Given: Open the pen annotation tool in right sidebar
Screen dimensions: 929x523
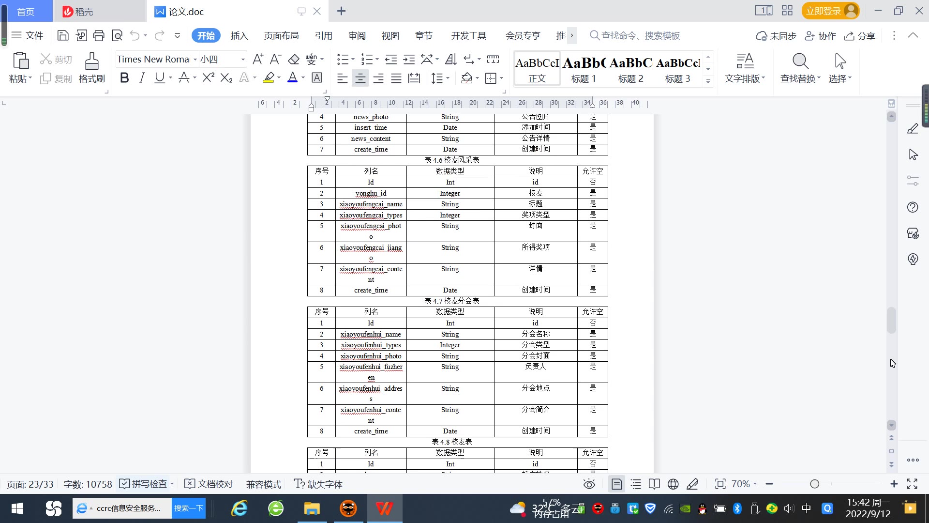Looking at the screenshot, I should pos(913,129).
